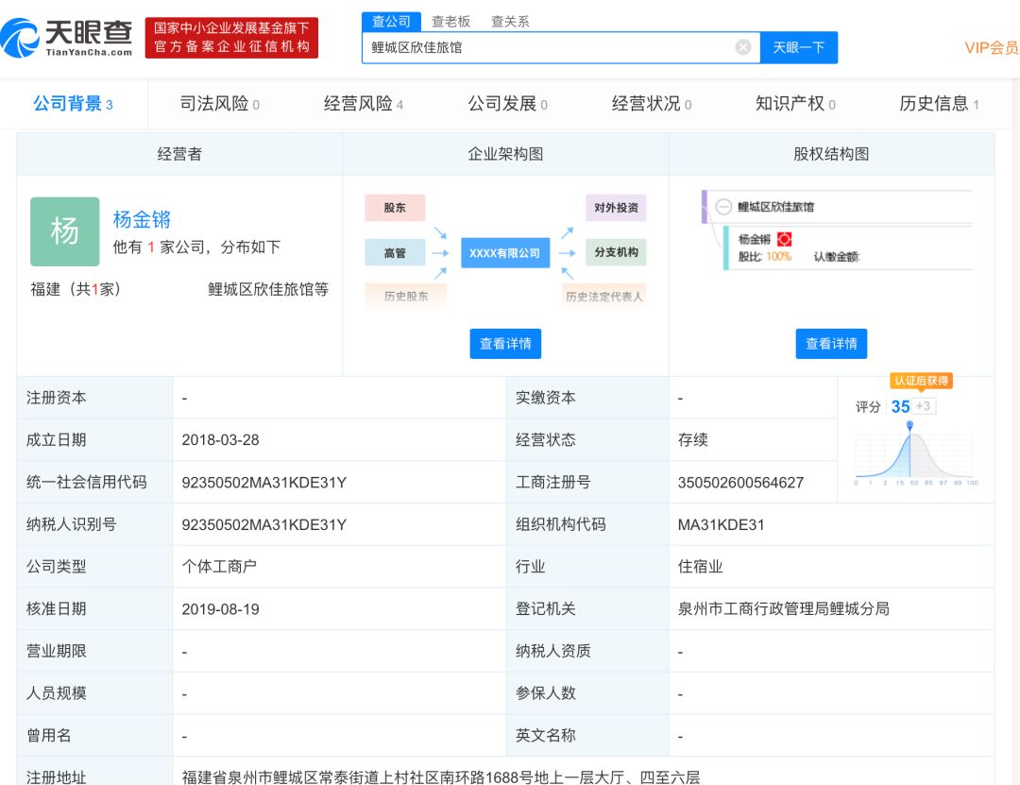Click the 企业架构图 column header

tap(505, 154)
